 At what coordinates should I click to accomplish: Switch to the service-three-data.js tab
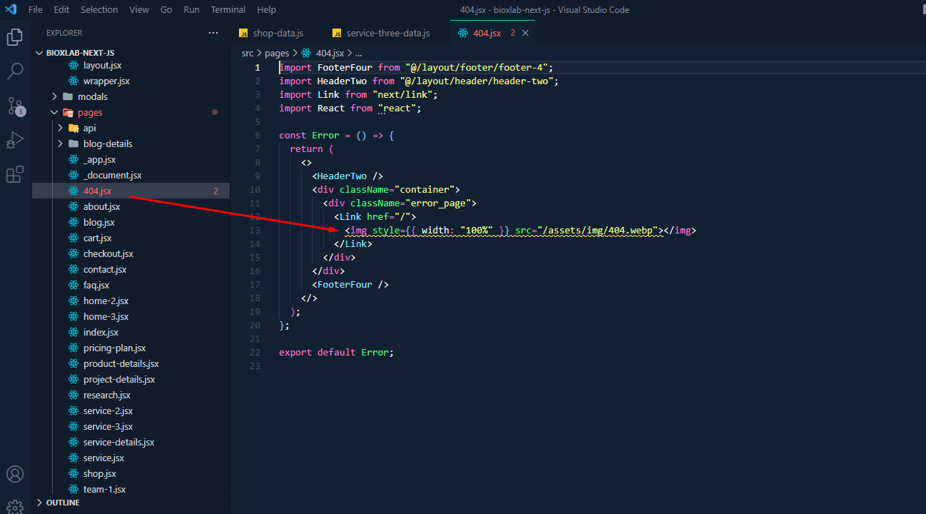[x=387, y=33]
